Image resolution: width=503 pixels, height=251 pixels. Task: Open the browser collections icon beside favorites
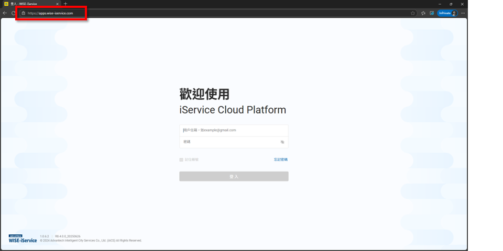432,13
